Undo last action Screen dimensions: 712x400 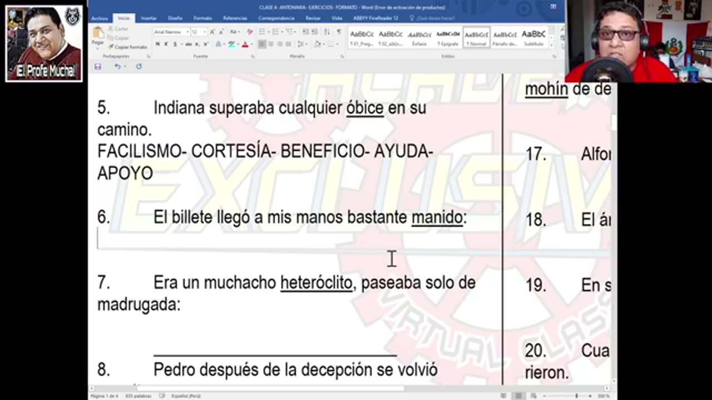(117, 66)
